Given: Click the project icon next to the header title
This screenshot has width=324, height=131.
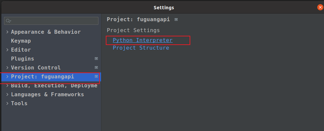Looking at the screenshot, I should coord(176,20).
